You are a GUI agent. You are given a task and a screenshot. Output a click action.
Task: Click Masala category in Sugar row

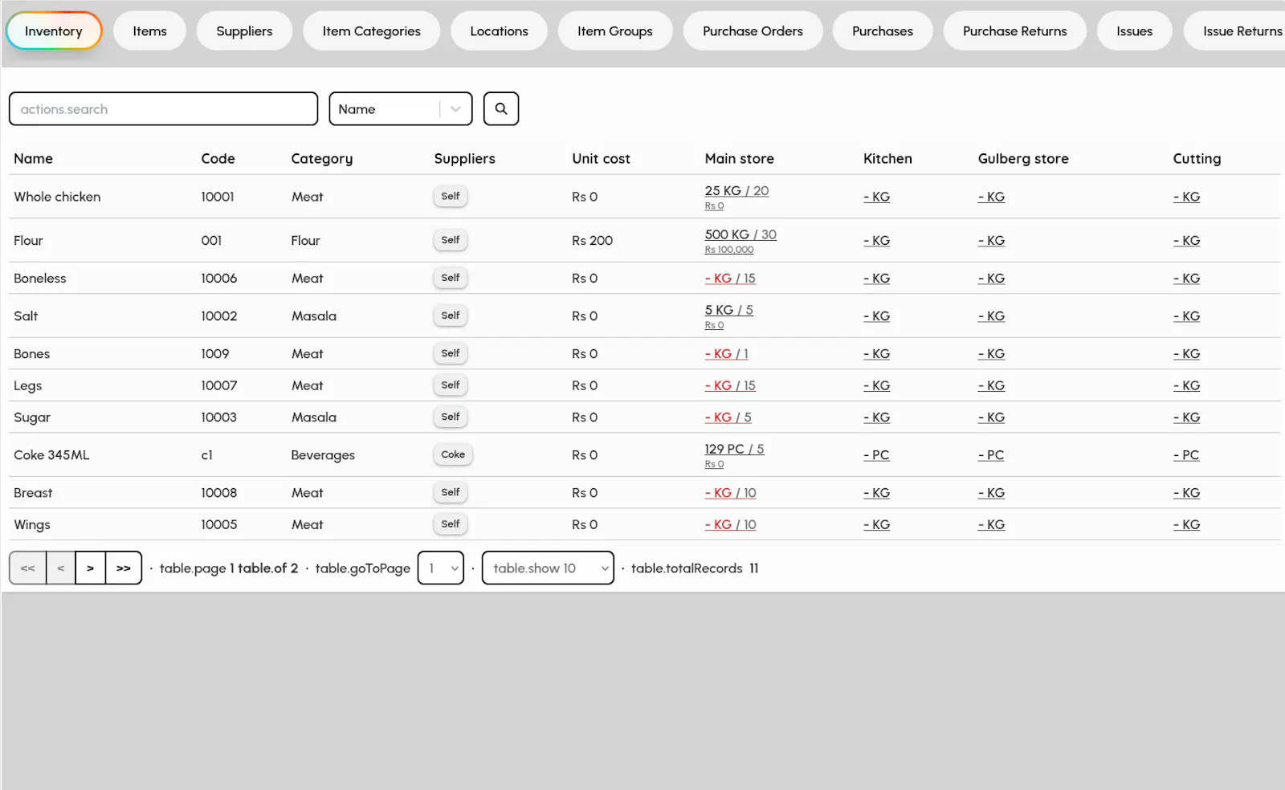[x=314, y=417]
